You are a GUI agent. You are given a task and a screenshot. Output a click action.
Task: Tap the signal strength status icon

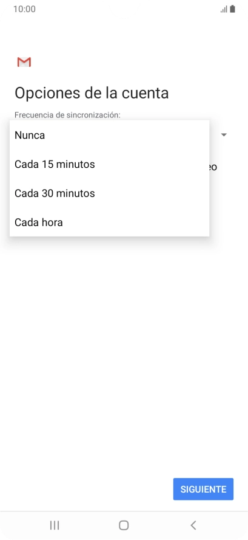[224, 9]
